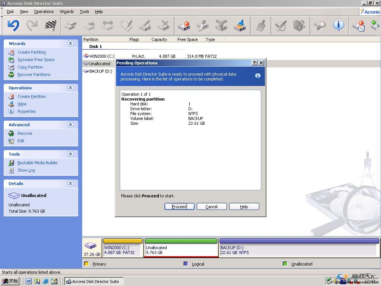Click the blue Undo arrow in the toolbar
Image resolution: width=381 pixels, height=286 pixels.
point(13,25)
